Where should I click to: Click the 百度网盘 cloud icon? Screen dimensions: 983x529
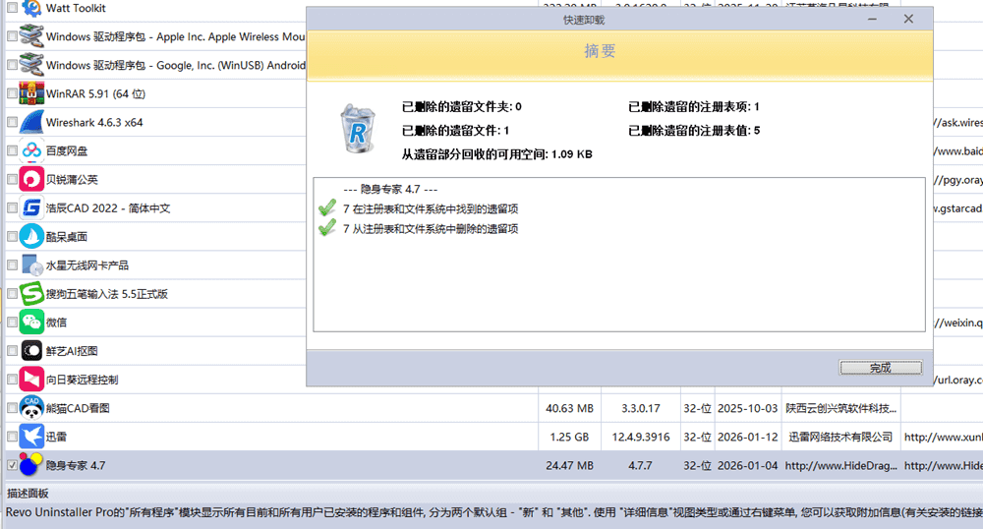pyautogui.click(x=31, y=151)
